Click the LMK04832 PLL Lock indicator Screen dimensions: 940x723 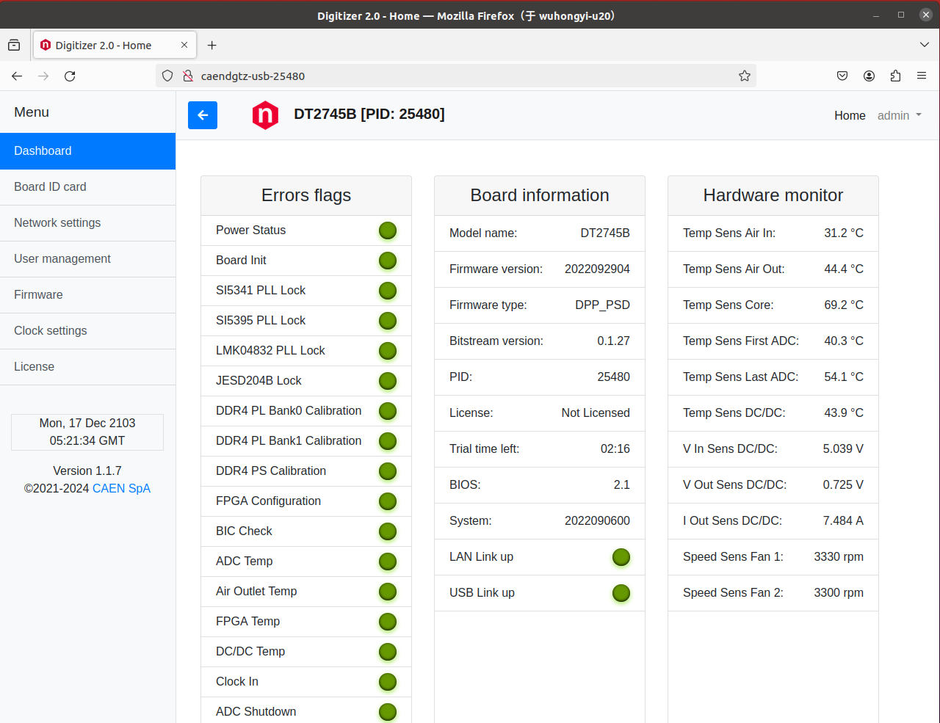click(388, 351)
